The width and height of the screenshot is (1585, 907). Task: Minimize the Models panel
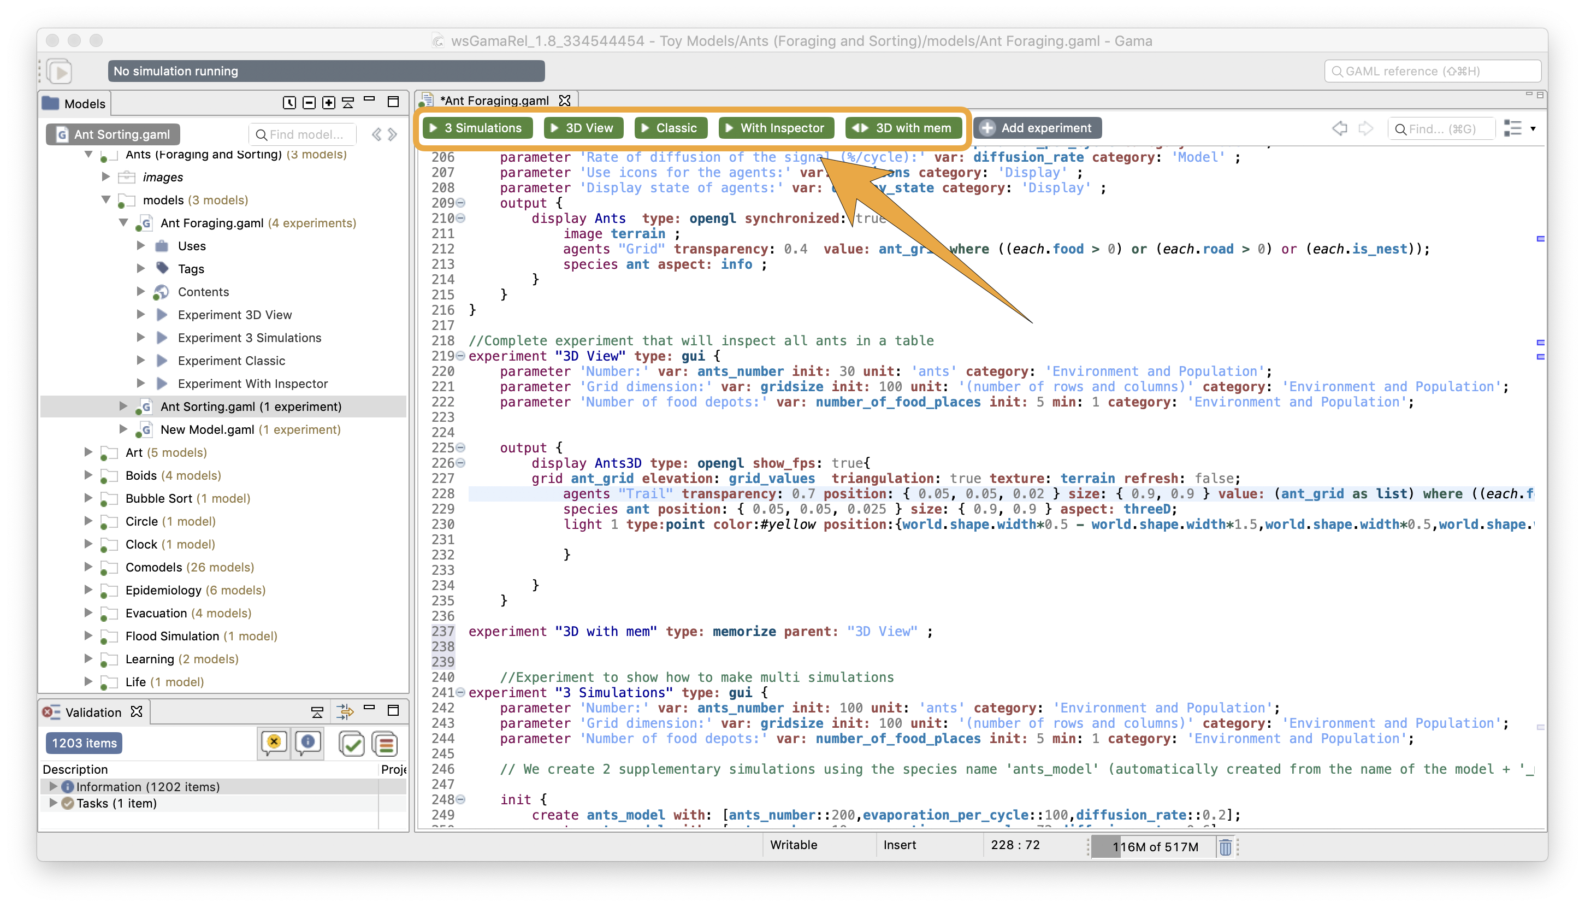tap(369, 99)
